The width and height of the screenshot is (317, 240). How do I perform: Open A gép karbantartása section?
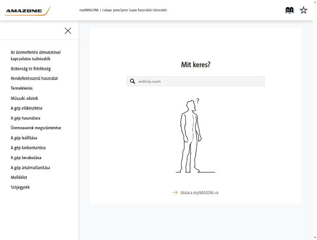coord(28,148)
